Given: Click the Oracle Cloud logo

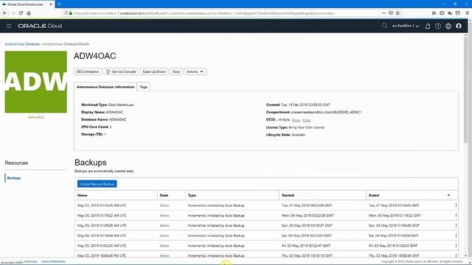Looking at the screenshot, I should (x=40, y=26).
